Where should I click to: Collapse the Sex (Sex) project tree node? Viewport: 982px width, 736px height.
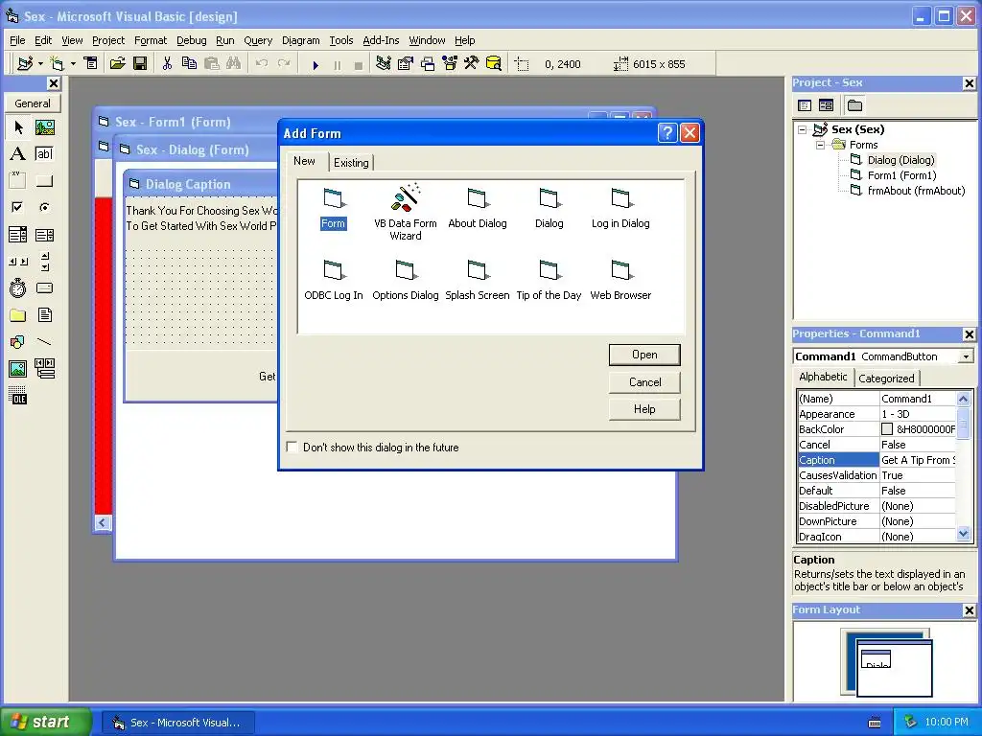(x=803, y=129)
